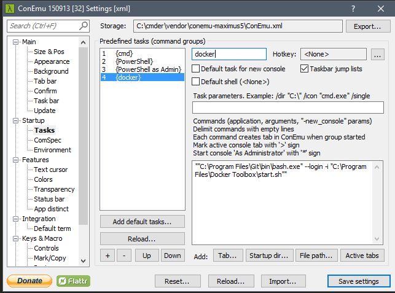Open the Default term settings page

[52, 229]
